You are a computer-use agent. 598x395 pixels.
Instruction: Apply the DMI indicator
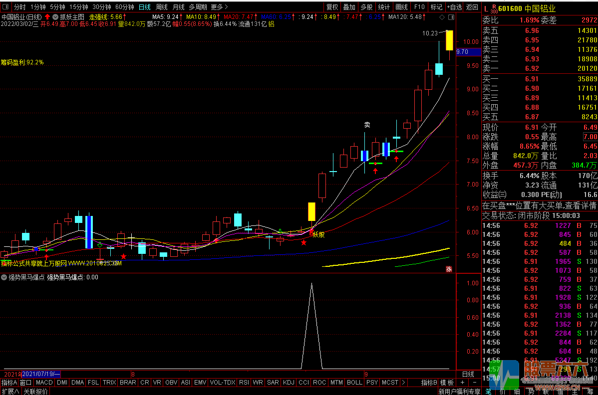pyautogui.click(x=62, y=383)
